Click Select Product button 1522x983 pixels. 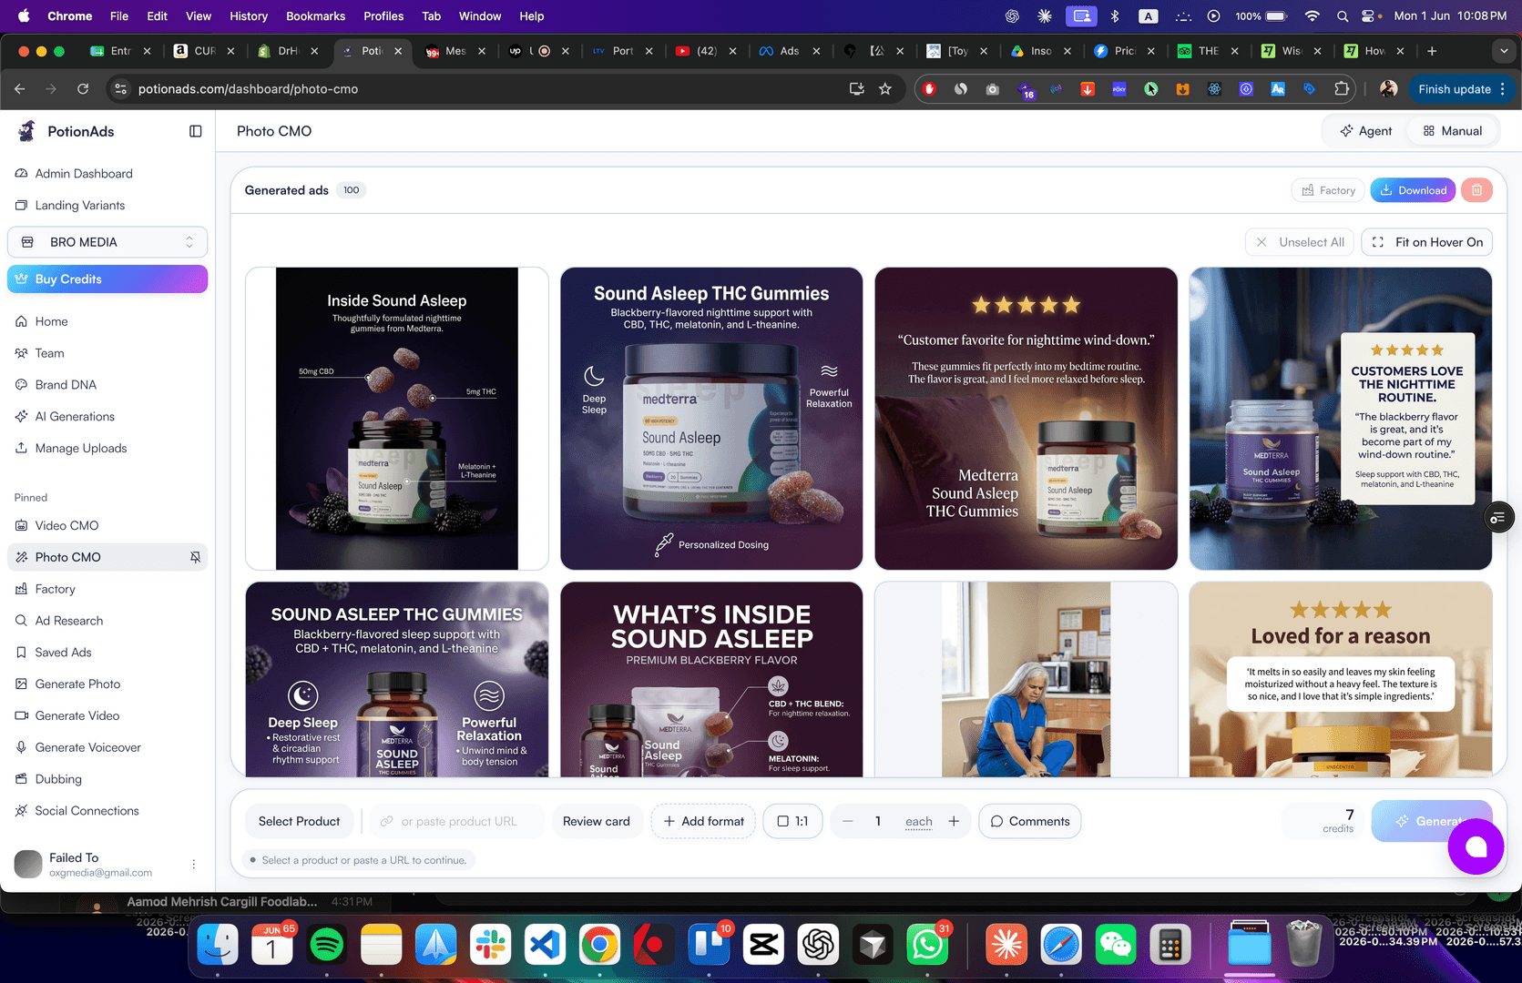(299, 821)
